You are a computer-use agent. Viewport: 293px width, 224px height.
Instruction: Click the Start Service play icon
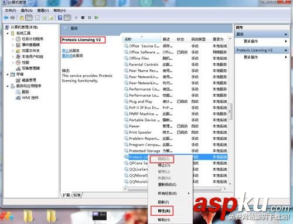click(76, 18)
